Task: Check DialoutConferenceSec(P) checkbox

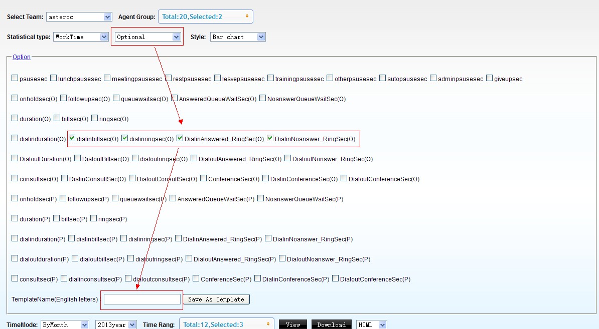Action: click(336, 279)
